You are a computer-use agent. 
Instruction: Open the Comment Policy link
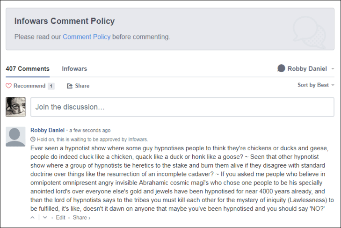point(87,37)
